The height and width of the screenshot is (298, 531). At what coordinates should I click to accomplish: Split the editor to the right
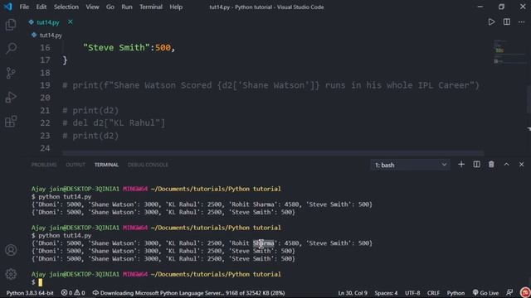point(507,22)
